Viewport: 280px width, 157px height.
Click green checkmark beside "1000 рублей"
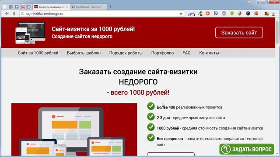click(151, 127)
